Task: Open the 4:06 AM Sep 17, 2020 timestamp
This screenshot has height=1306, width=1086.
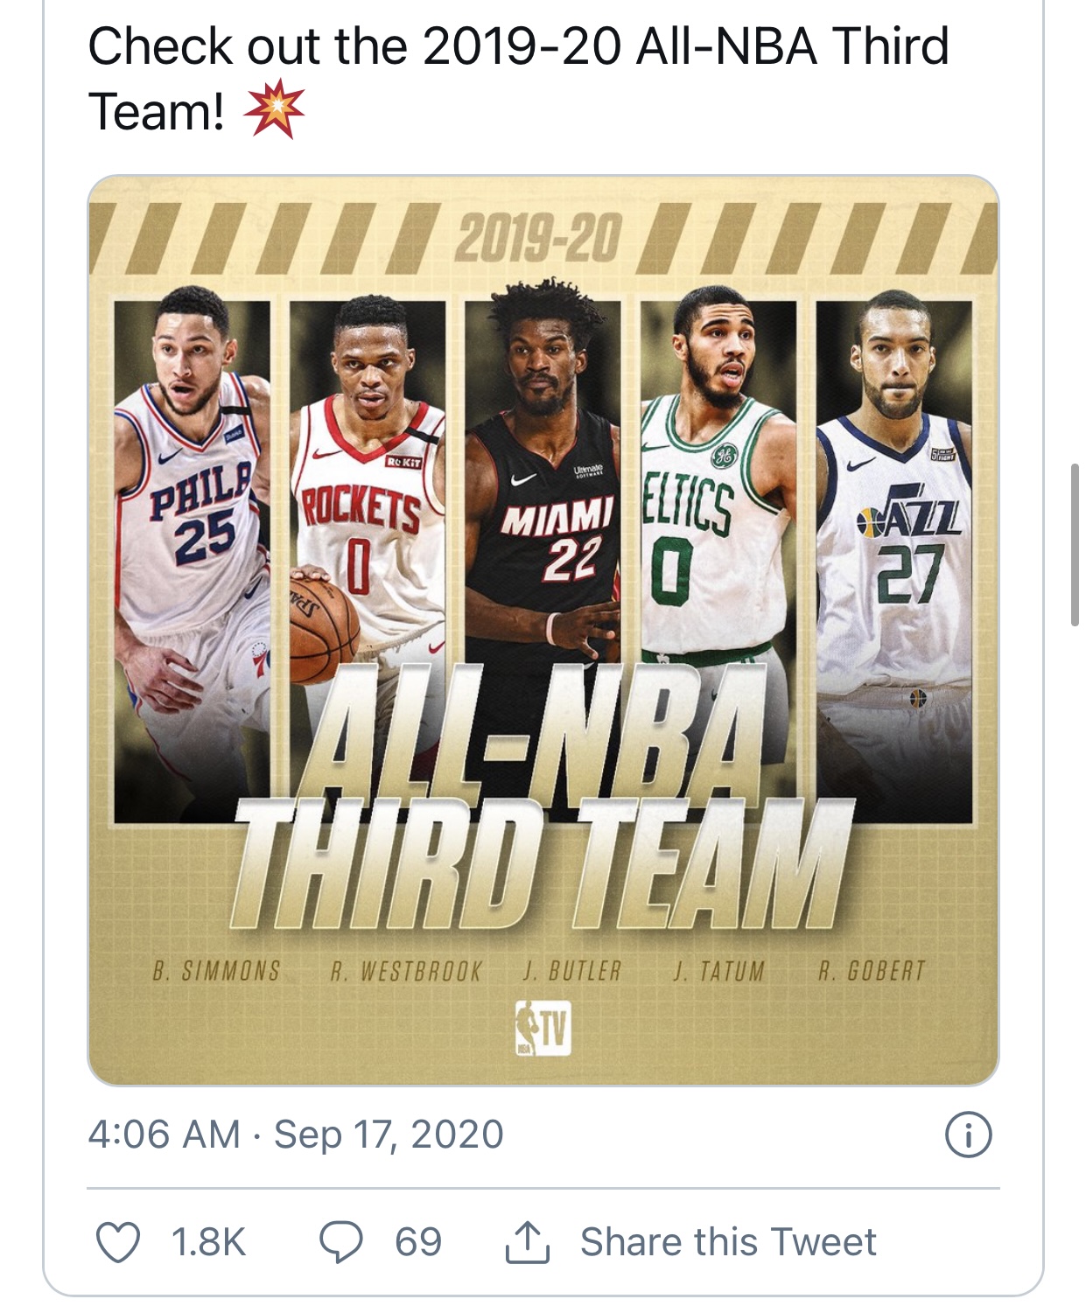Action: pyautogui.click(x=296, y=1135)
